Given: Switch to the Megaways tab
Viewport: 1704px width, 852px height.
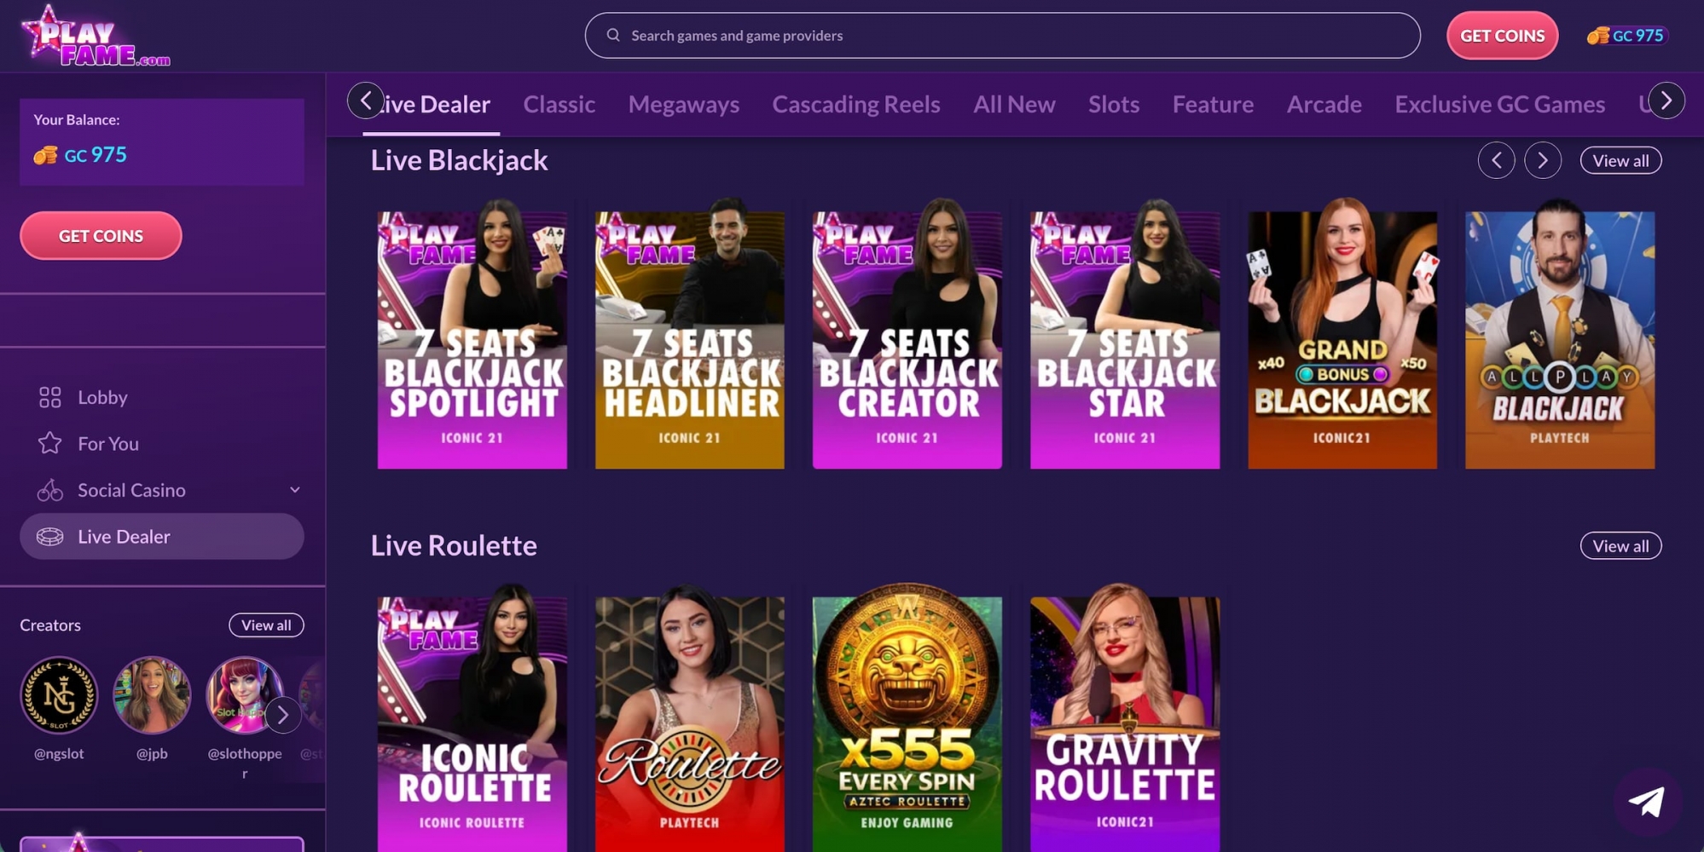Looking at the screenshot, I should point(683,104).
